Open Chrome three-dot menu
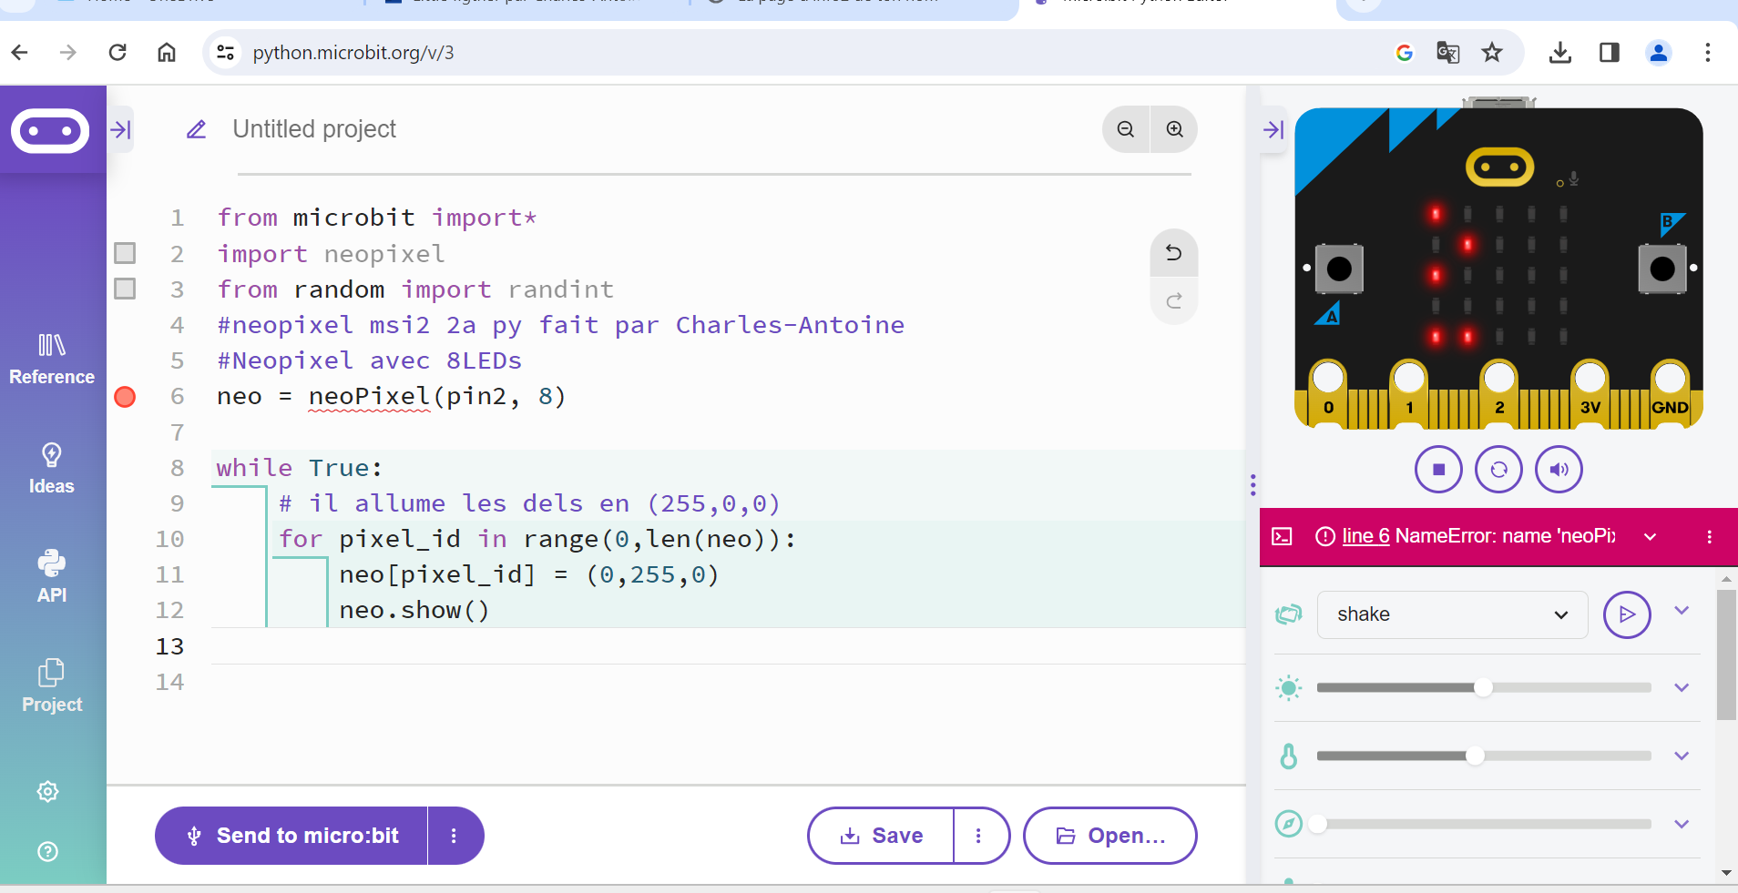 (1708, 53)
